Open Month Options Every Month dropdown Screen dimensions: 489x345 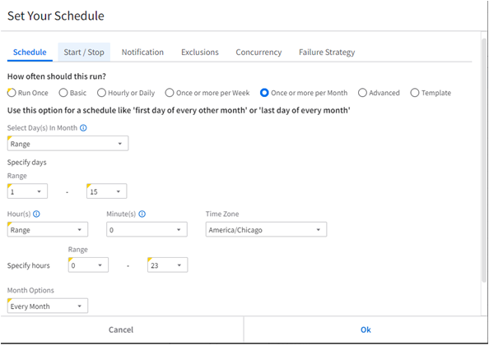[x=48, y=306]
